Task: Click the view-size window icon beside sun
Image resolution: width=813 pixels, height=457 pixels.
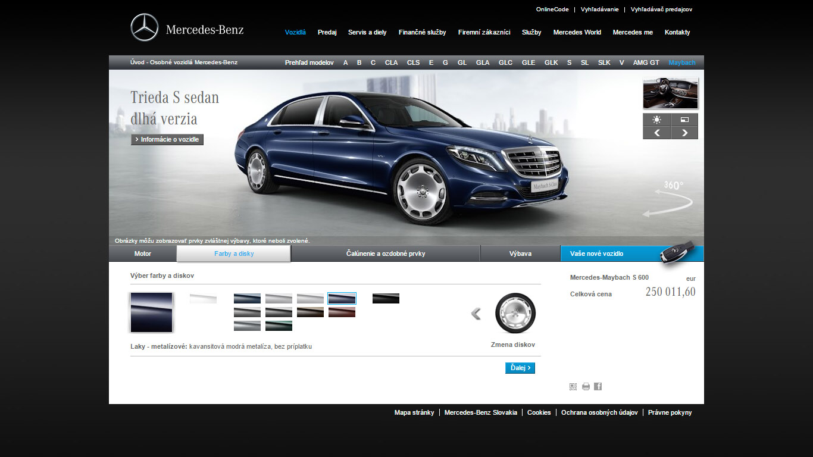Action: click(x=684, y=120)
